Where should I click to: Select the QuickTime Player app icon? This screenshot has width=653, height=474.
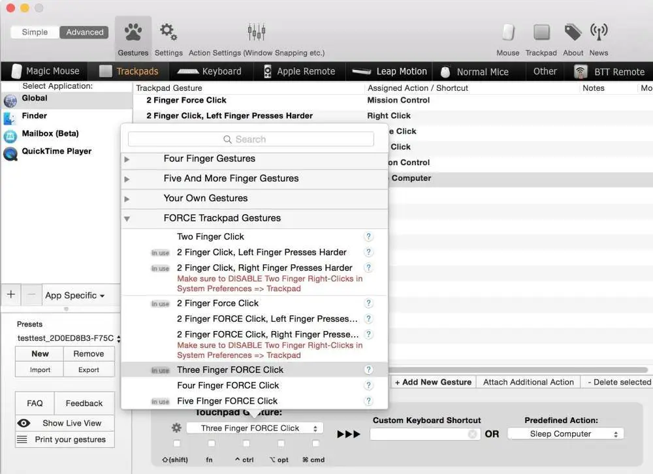click(10, 153)
